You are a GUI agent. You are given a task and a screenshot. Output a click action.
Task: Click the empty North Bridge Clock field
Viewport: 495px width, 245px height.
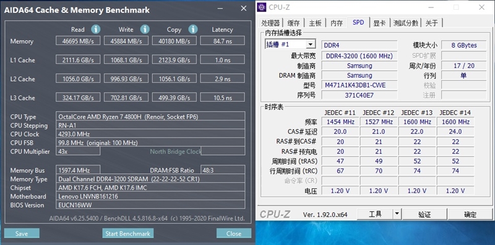(223, 151)
